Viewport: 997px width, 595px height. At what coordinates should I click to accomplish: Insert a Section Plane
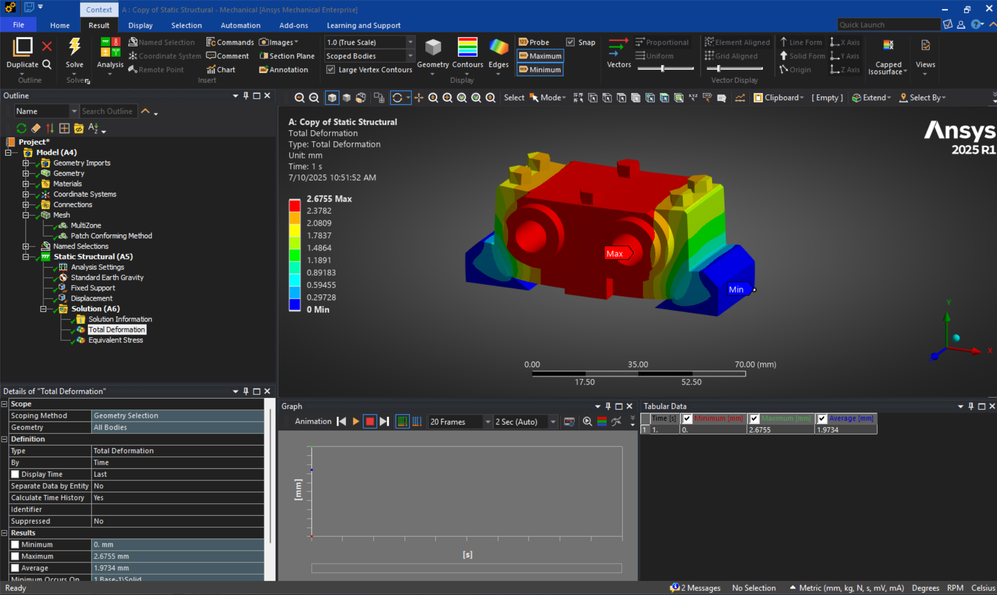287,56
